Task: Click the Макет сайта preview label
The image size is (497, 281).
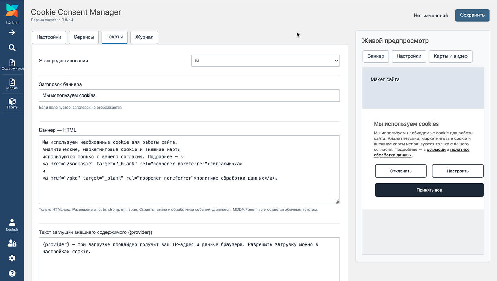Action: coord(385,79)
